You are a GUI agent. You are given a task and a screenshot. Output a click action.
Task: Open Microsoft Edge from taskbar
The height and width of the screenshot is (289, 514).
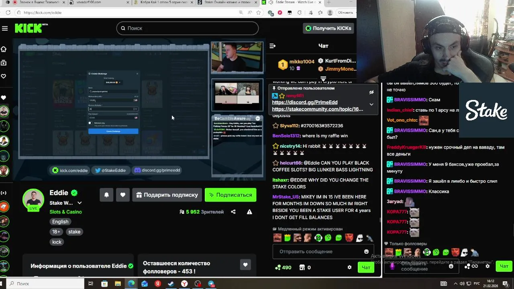(x=131, y=284)
